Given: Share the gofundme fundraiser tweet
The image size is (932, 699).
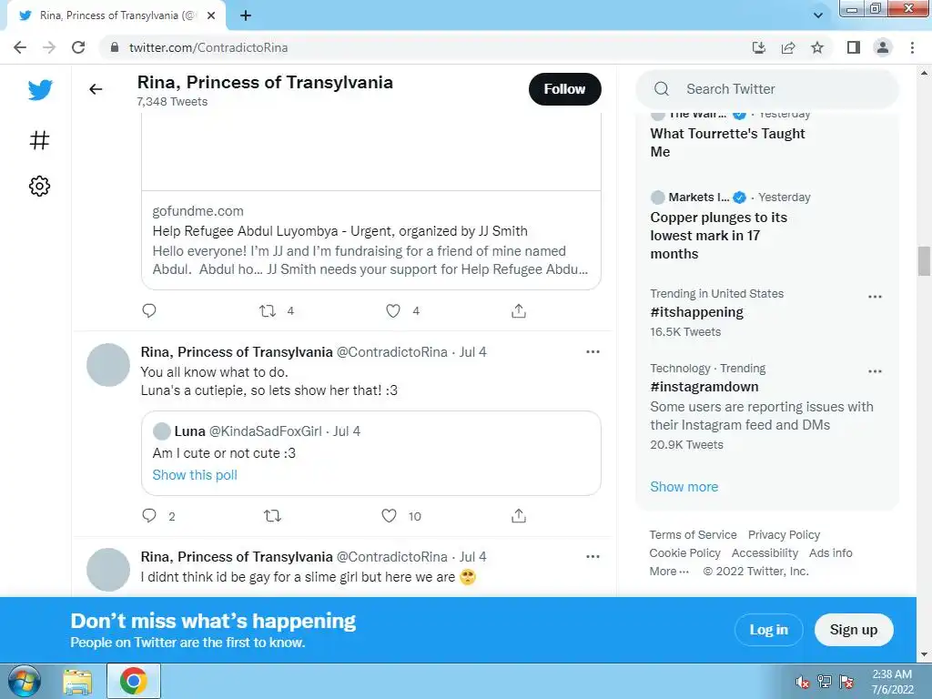Looking at the screenshot, I should tap(518, 311).
